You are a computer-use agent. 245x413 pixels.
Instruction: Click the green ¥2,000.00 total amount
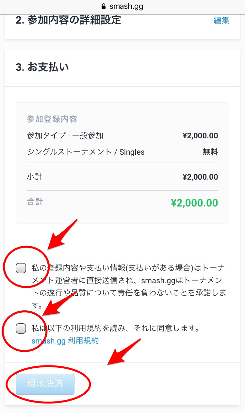[x=194, y=203]
